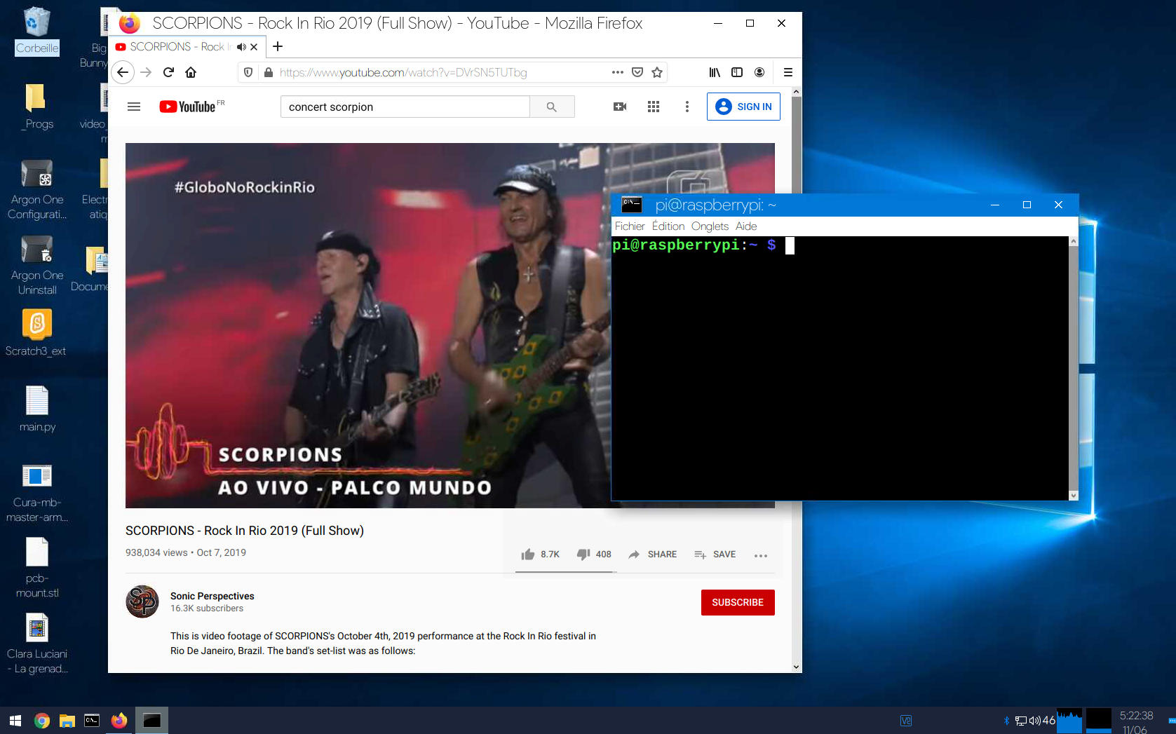Click the taskbar clock

(x=1136, y=722)
